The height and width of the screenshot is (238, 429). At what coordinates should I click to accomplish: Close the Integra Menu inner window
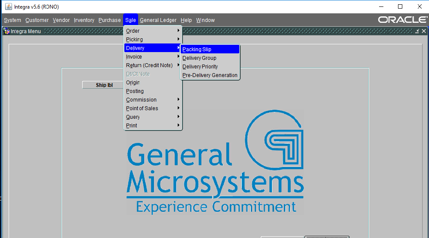point(424,31)
